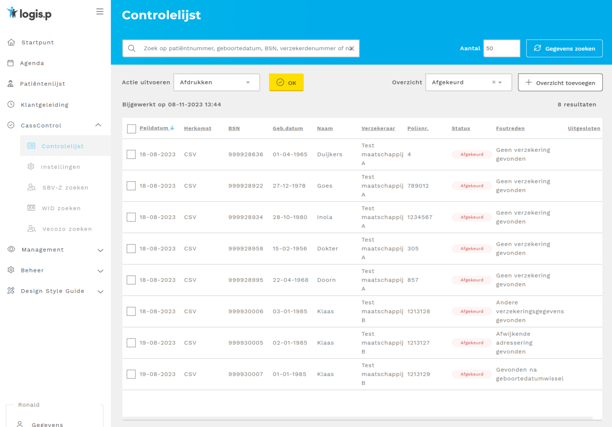
Task: Open WID zoeken via its card icon
Action: [x=31, y=208]
